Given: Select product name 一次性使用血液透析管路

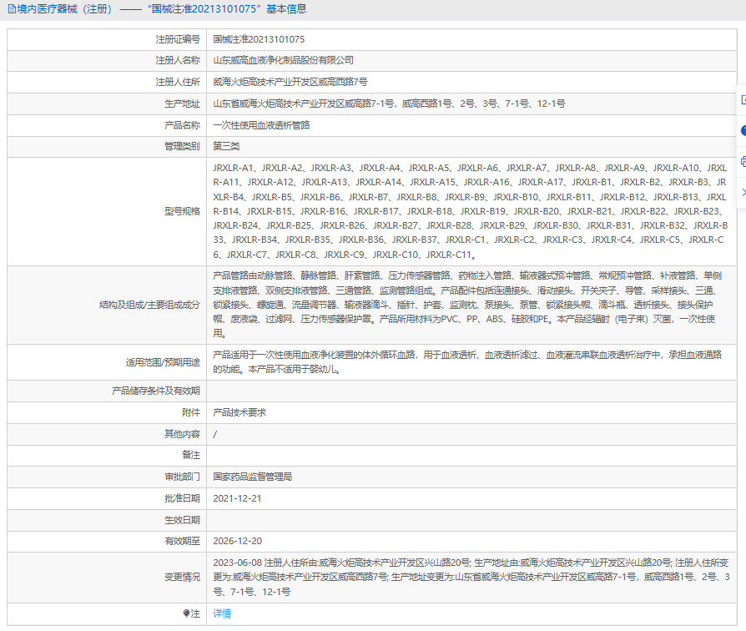Looking at the screenshot, I should point(261,125).
